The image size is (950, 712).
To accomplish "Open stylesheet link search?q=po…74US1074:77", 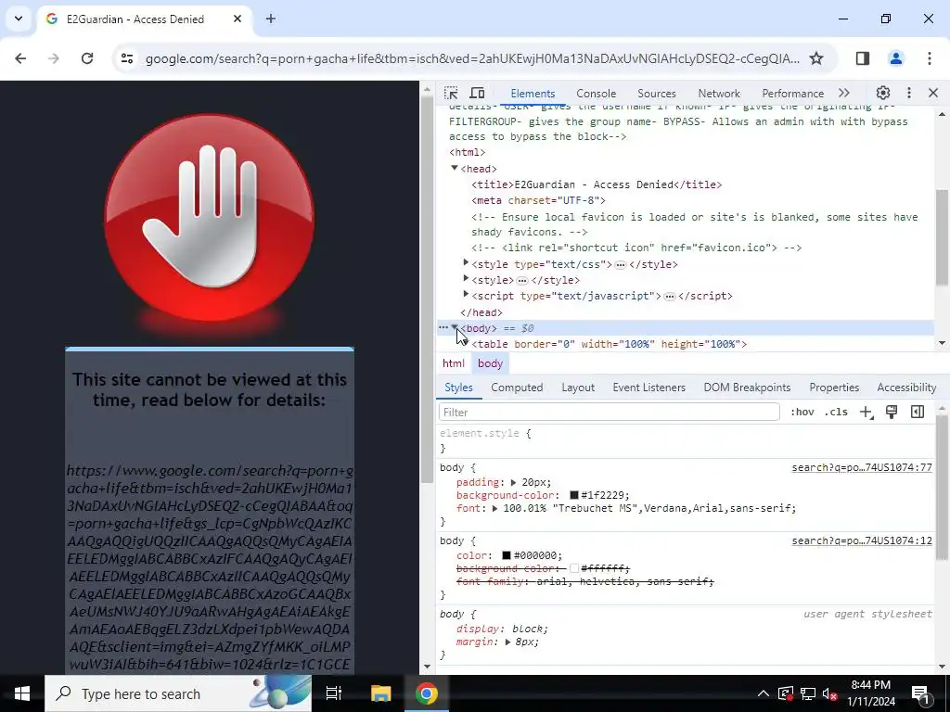I will tap(862, 467).
